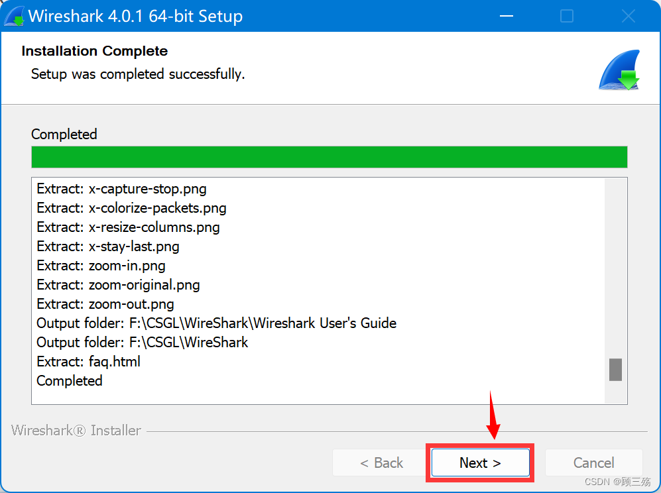Click the 'Extract: zoom-original.png' line

click(x=119, y=286)
